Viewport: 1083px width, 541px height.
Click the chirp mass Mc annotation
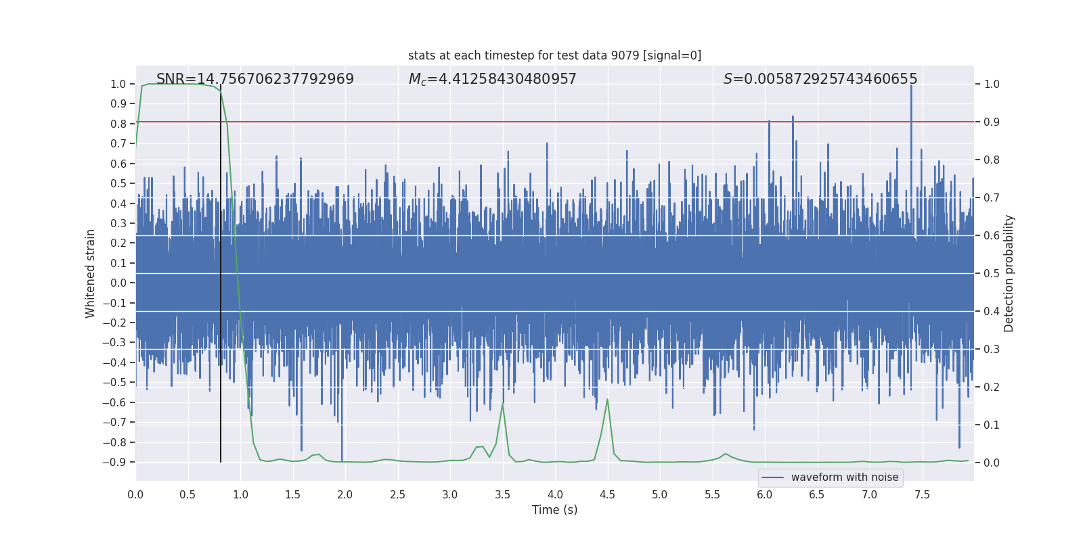(492, 79)
